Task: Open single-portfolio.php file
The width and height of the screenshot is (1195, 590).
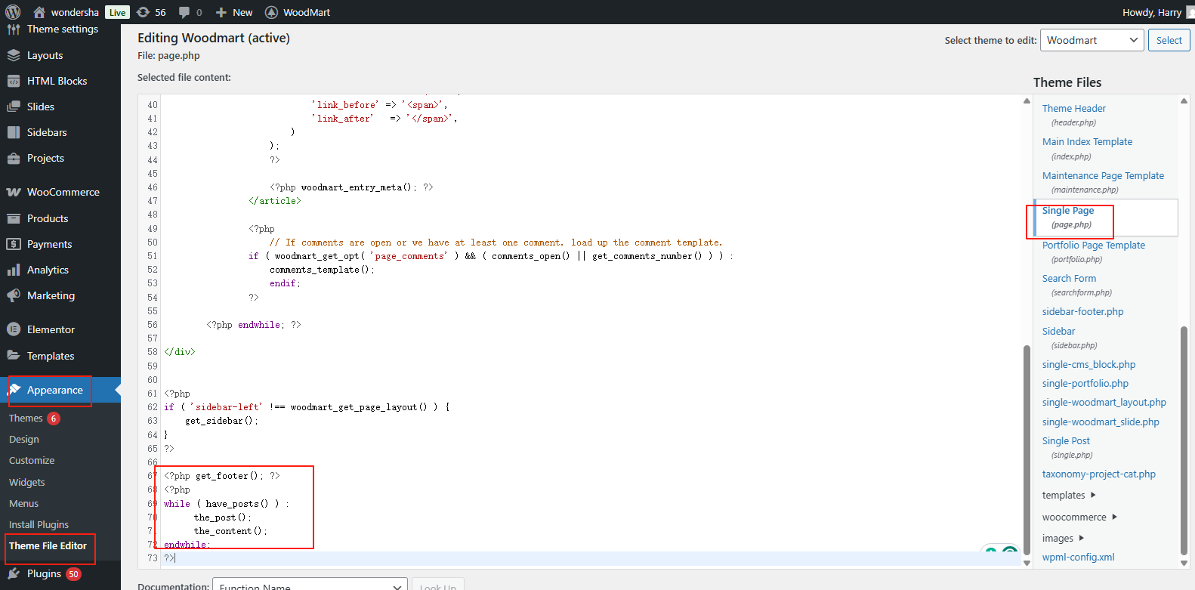Action: click(x=1085, y=383)
